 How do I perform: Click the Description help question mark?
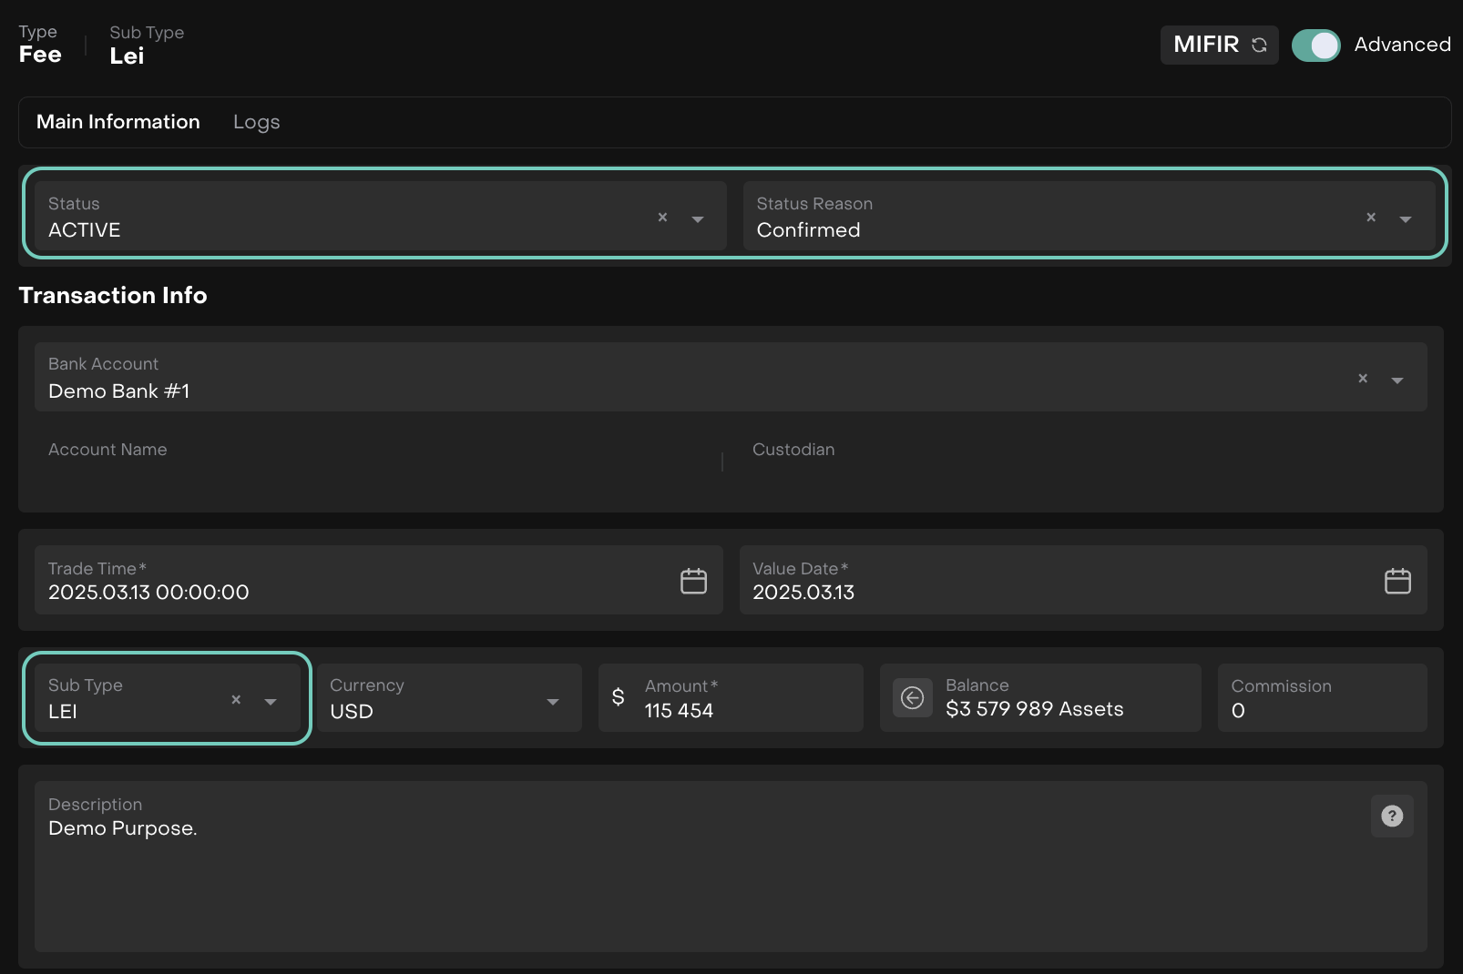[x=1392, y=817]
